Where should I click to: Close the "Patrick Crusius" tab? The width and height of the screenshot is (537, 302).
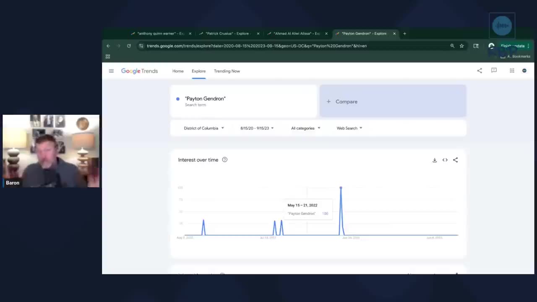(258, 34)
